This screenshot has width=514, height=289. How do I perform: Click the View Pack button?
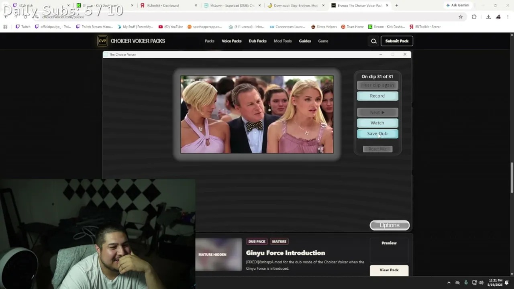tap(389, 270)
